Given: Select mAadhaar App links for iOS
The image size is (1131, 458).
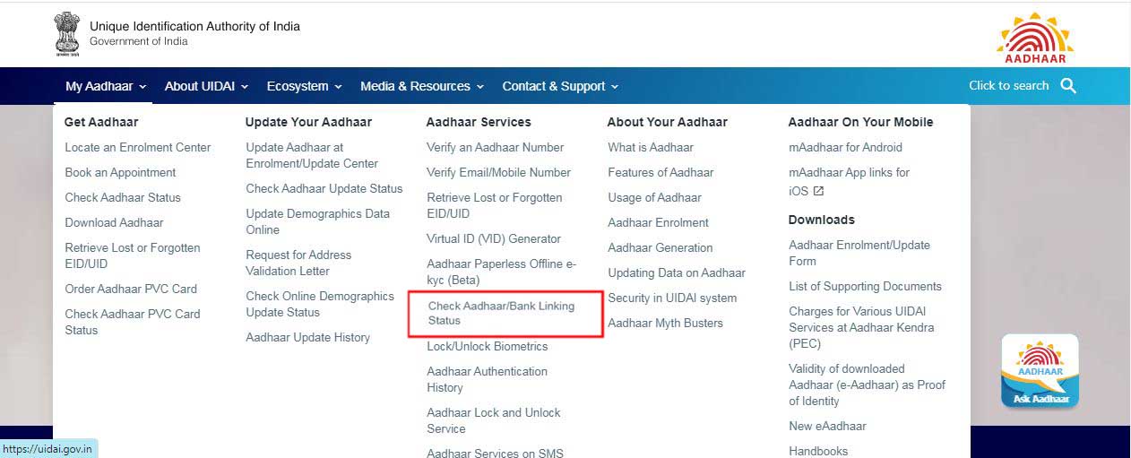Looking at the screenshot, I should (849, 180).
